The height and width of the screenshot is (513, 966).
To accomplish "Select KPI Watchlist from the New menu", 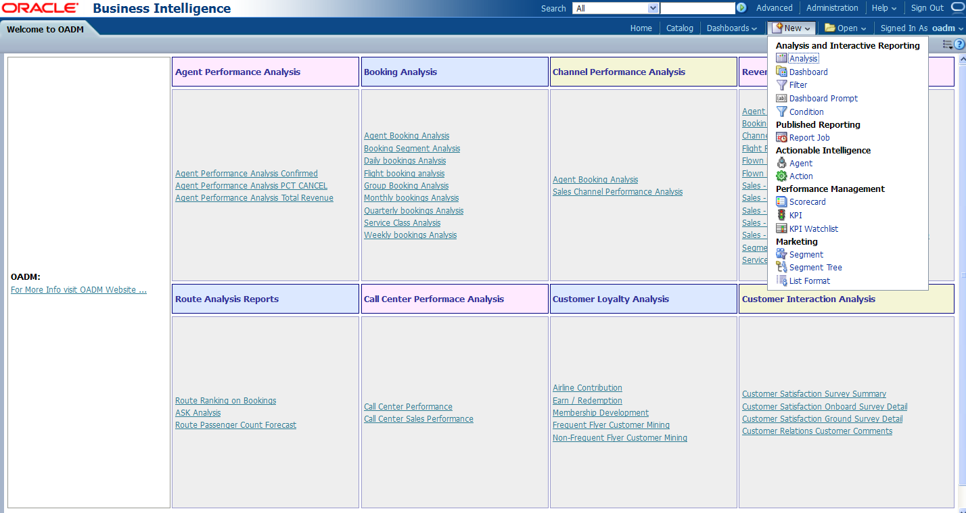I will 813,228.
